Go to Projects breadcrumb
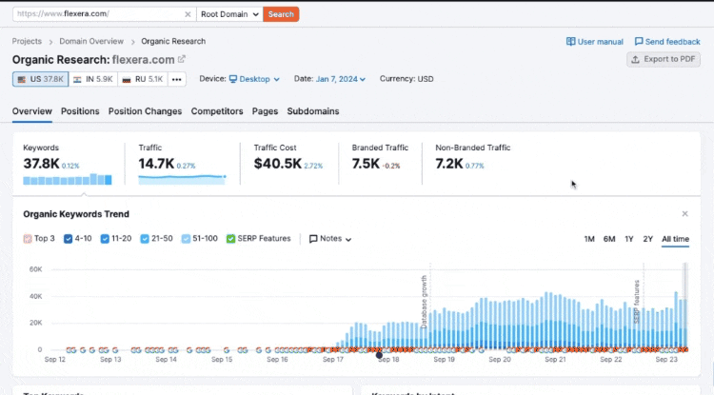714x395 pixels. [27, 41]
